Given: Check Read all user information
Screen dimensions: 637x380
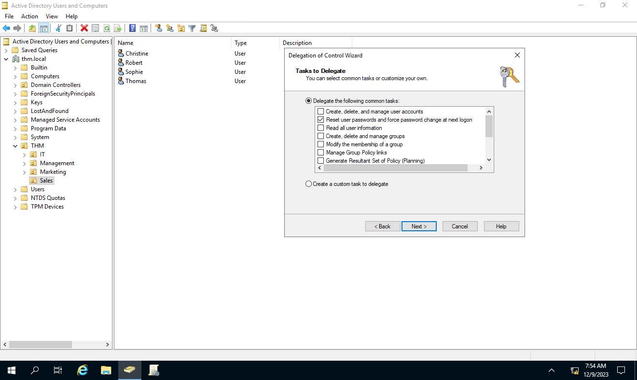Looking at the screenshot, I should (321, 128).
